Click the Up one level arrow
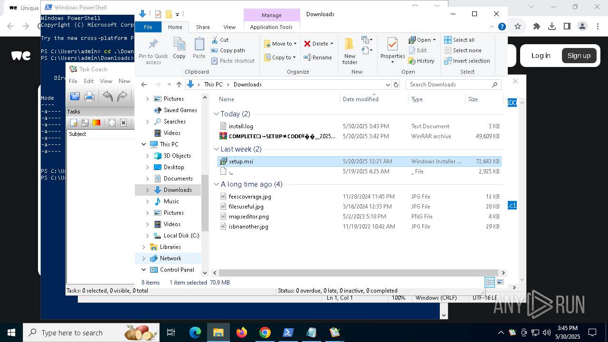 (x=179, y=85)
